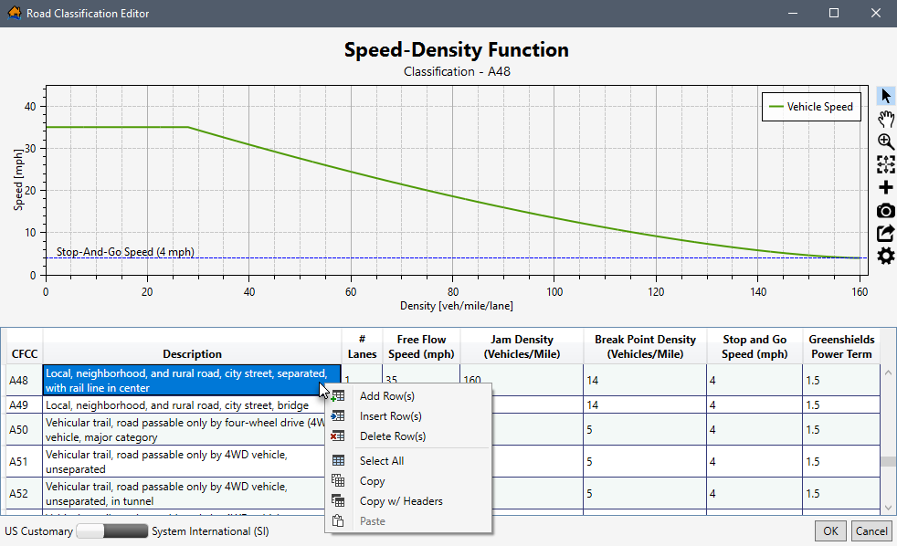This screenshot has width=897, height=546.
Task: Activate the hand pan tool for the chart
Action: click(884, 118)
